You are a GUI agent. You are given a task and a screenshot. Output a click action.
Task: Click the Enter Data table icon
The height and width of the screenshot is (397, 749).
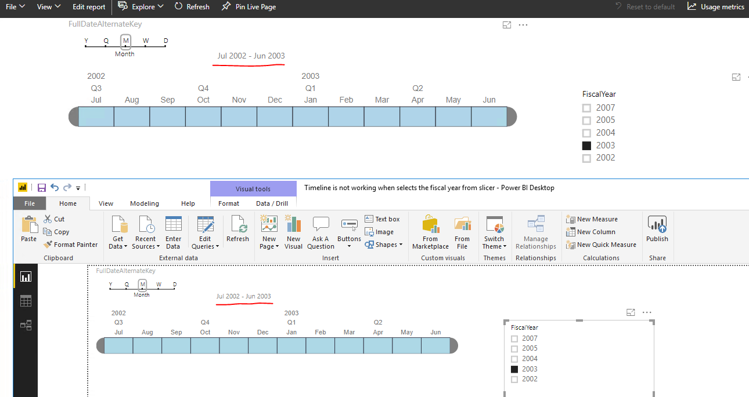point(174,224)
